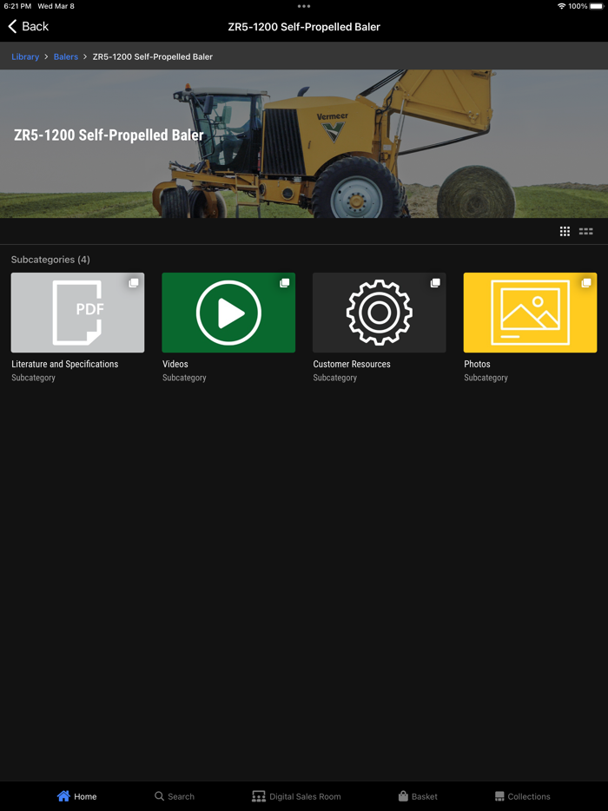The height and width of the screenshot is (811, 608).
Task: Click stack icon on Photos card
Action: 586,283
